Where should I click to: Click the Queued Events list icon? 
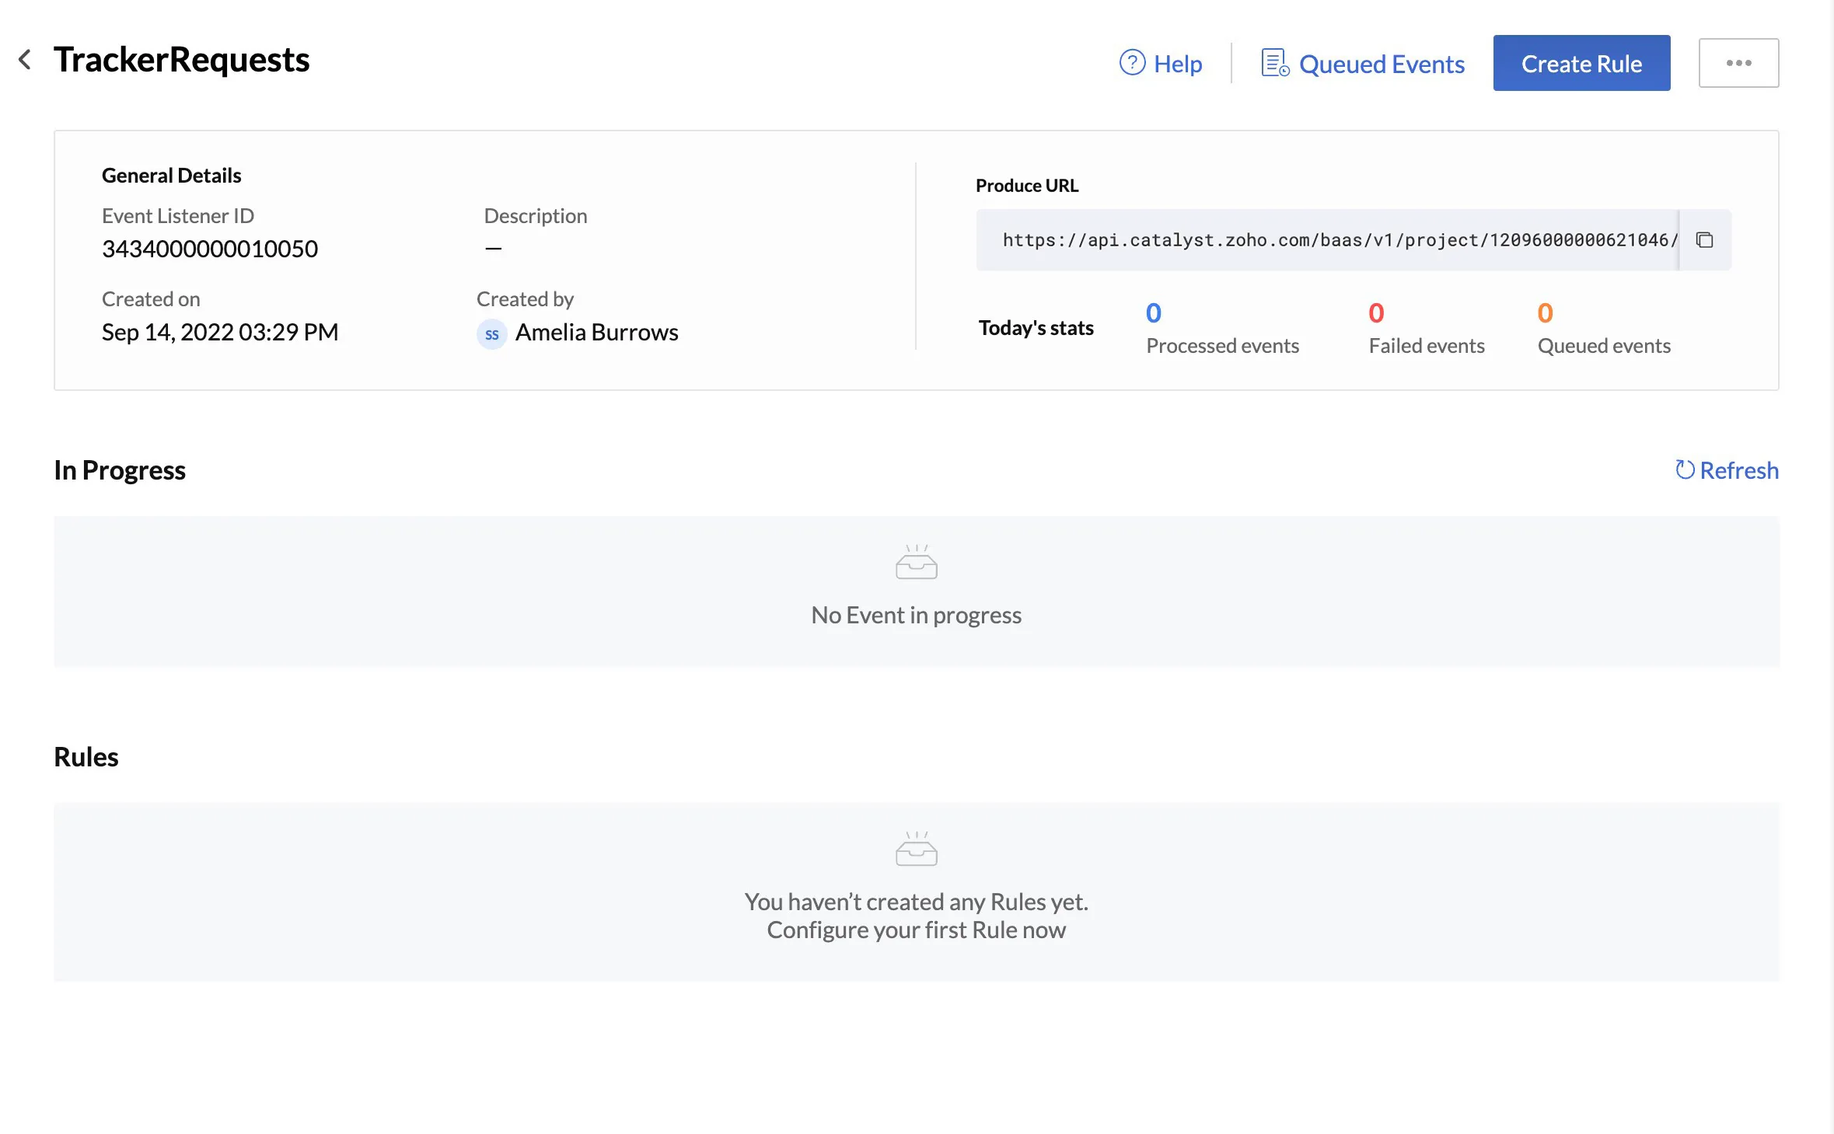coord(1275,63)
